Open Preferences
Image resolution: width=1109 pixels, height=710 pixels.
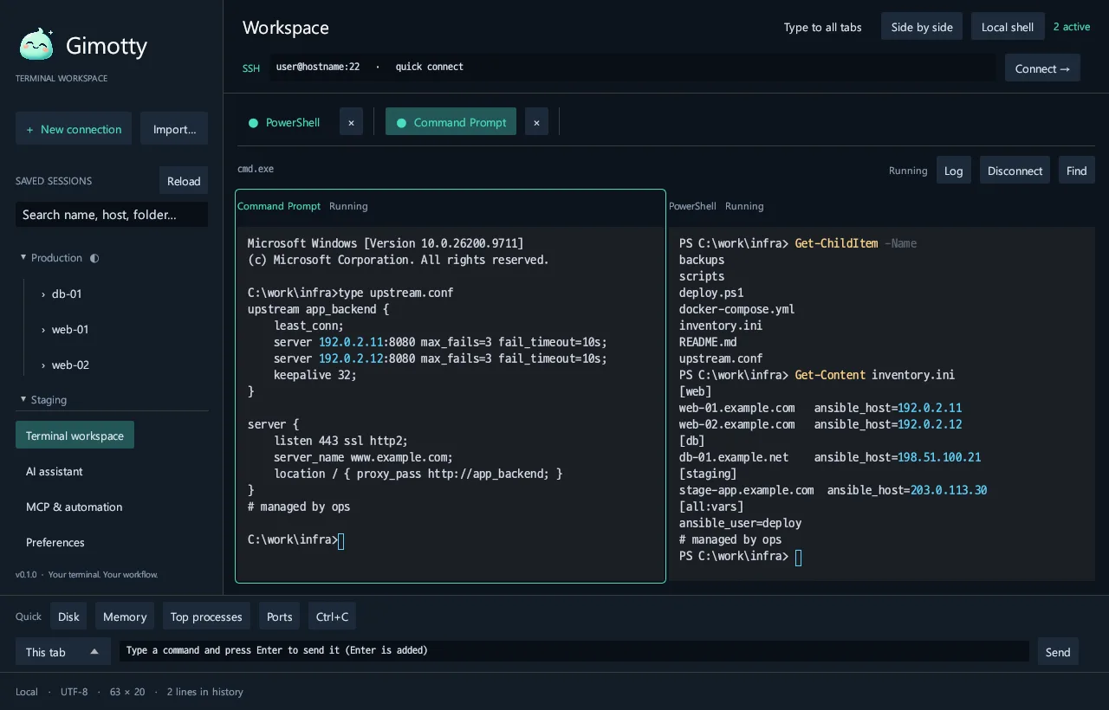point(55,542)
